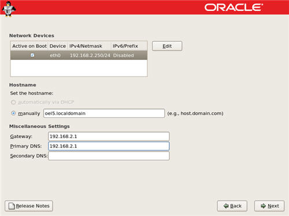
Task: Click the Oracle logo in the banner
Action: [234, 7]
